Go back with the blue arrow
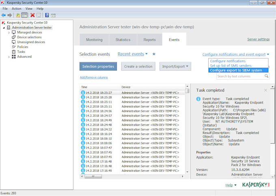Viewport: 276px width, 196px height. pos(4,15)
